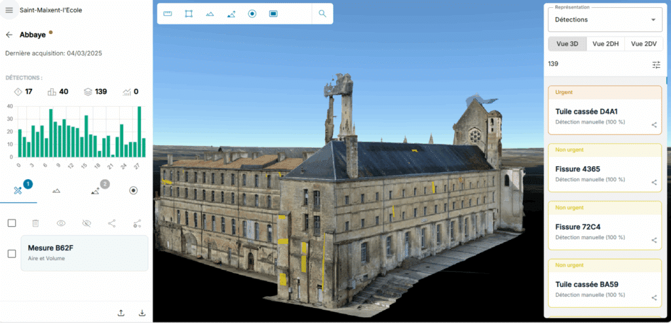Image resolution: width=671 pixels, height=323 pixels.
Task: Open the measurements tab with badge 1
Action: point(18,190)
